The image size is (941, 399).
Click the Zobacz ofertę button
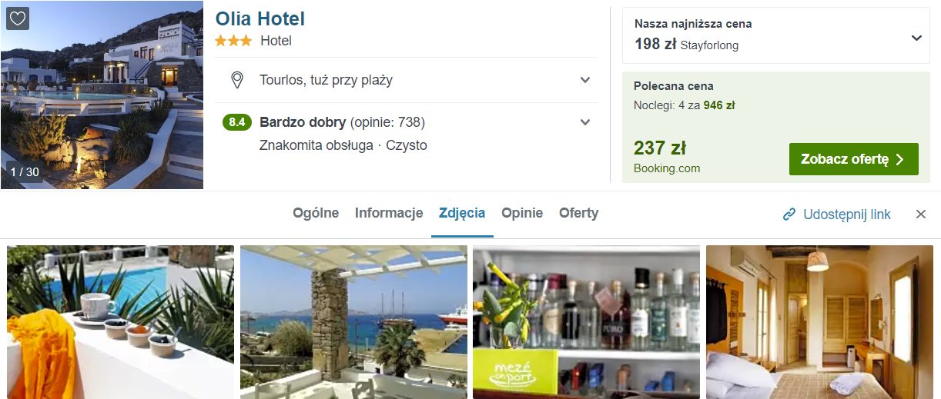click(854, 159)
